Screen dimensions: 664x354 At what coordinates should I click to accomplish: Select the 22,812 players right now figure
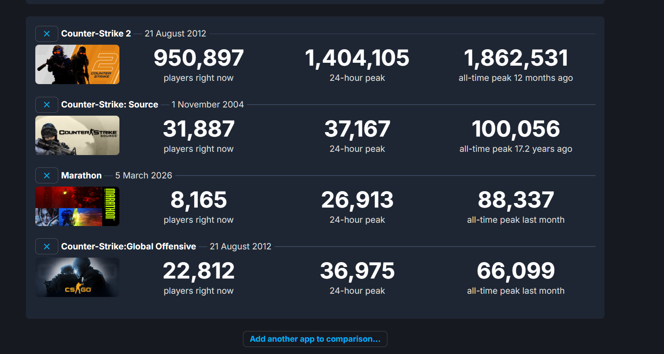(199, 271)
